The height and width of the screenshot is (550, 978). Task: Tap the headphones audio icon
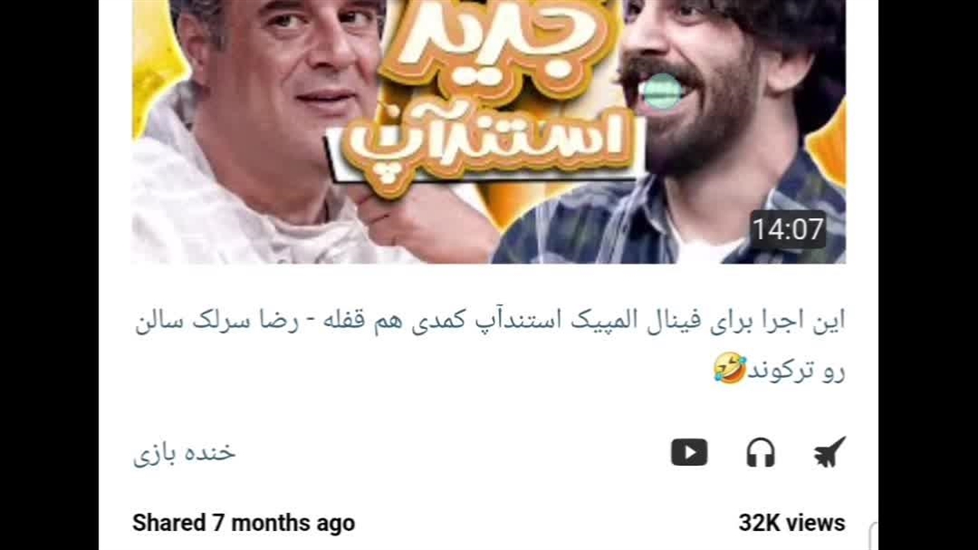coord(760,452)
